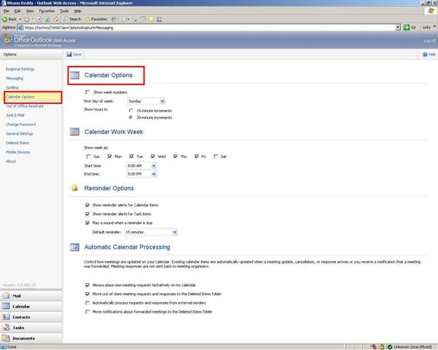Click the Mail envelope toolbar icon
438x350 pixels.
coord(124,19)
